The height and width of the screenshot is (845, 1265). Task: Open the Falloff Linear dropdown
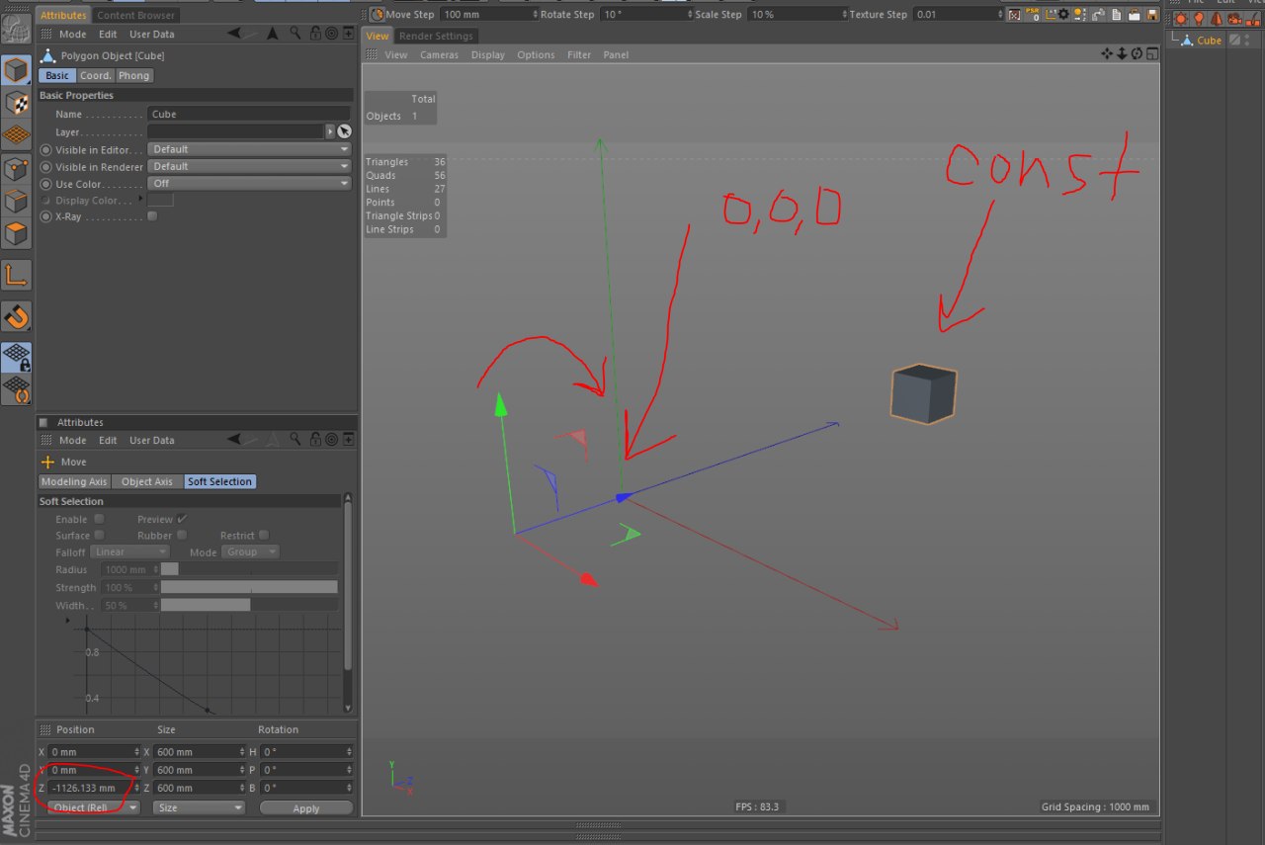pyautogui.click(x=130, y=551)
